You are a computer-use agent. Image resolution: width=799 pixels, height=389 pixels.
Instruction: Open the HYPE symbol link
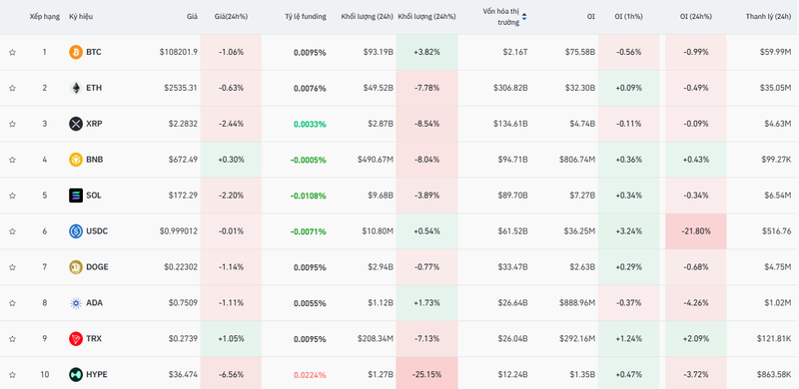tap(96, 375)
